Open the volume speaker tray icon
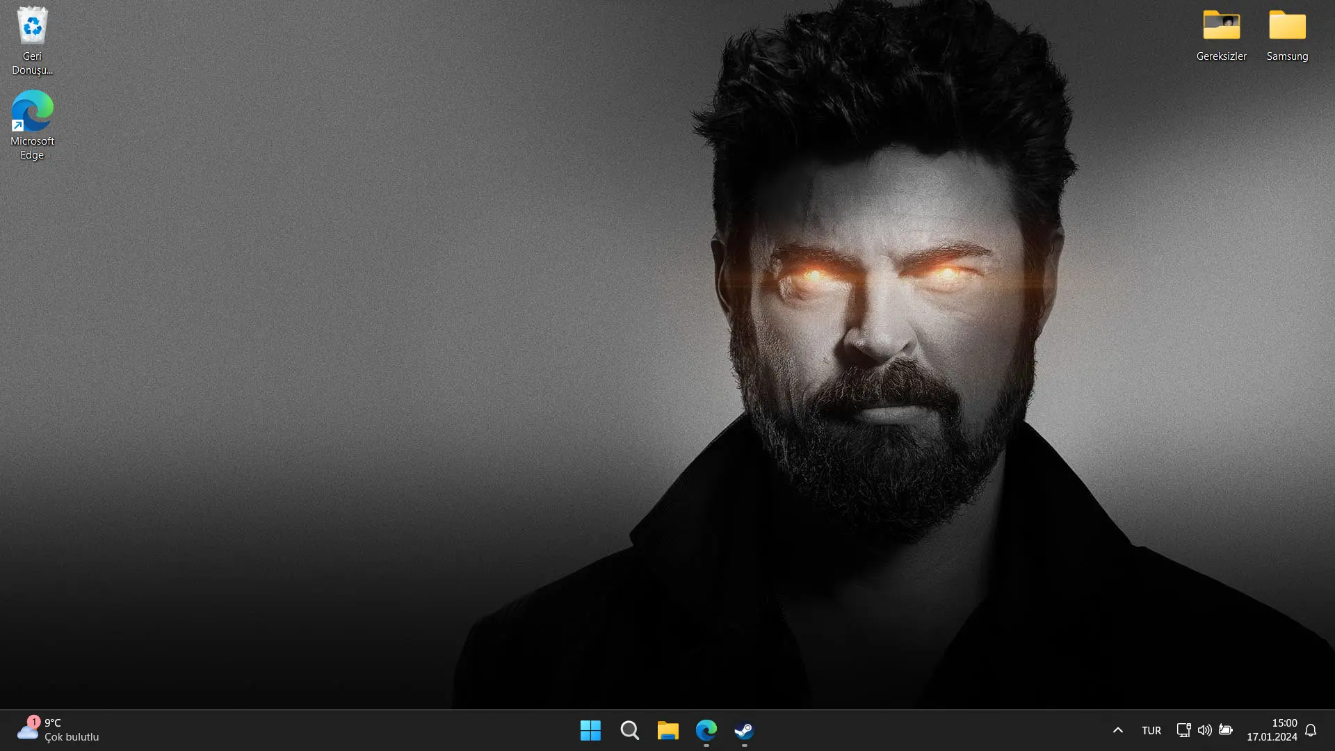The image size is (1335, 751). coord(1204,730)
